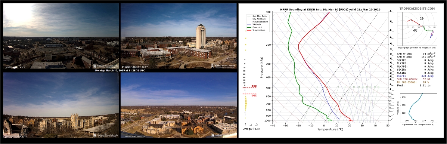Image resolution: width=447 pixels, height=144 pixels.
Task: Click the Monday, March 10, 2025 UTC timestamp
Action: [120, 71]
